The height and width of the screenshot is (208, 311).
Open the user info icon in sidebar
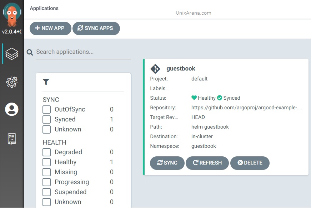(12, 109)
